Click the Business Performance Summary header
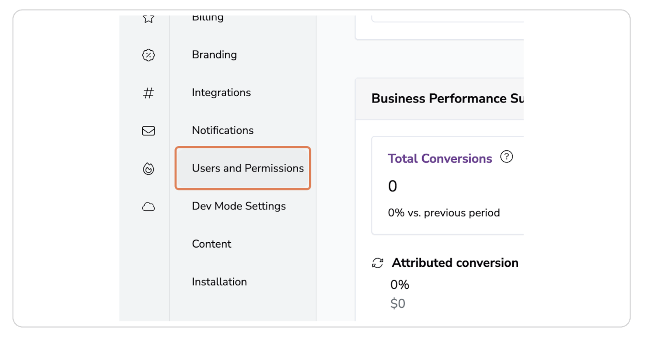The image size is (646, 340). 446,99
